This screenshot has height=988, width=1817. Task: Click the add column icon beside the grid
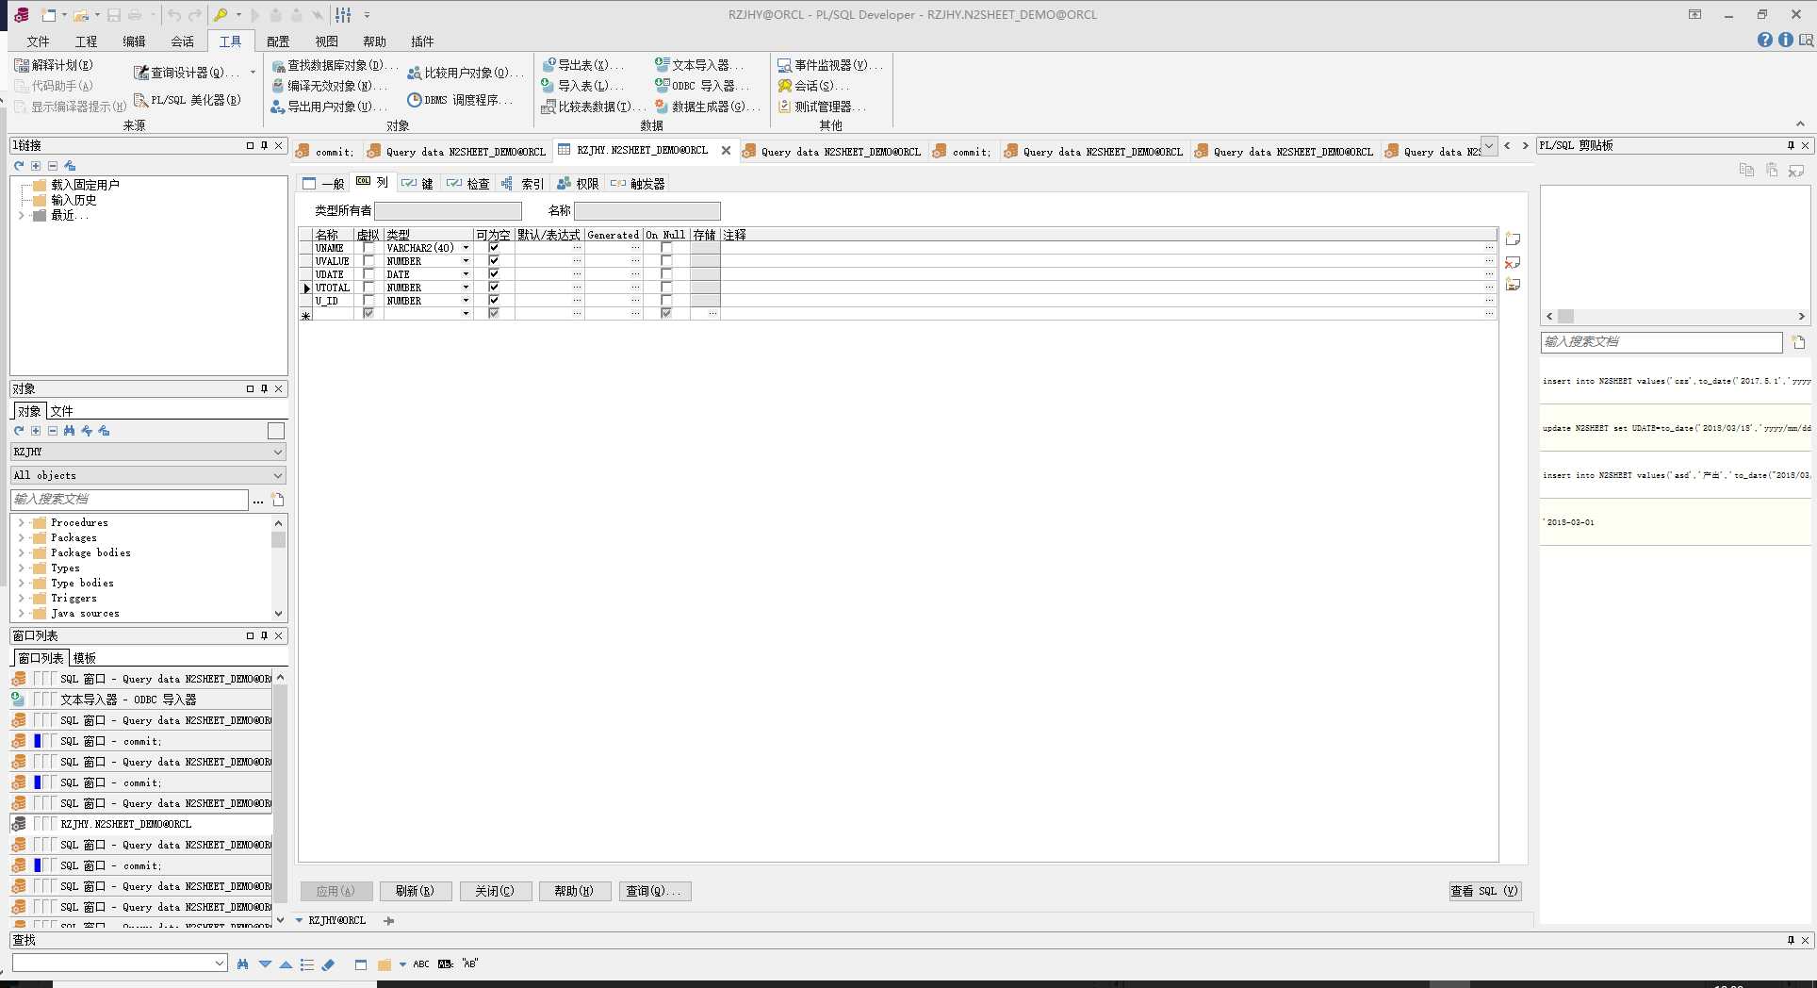(x=1513, y=239)
